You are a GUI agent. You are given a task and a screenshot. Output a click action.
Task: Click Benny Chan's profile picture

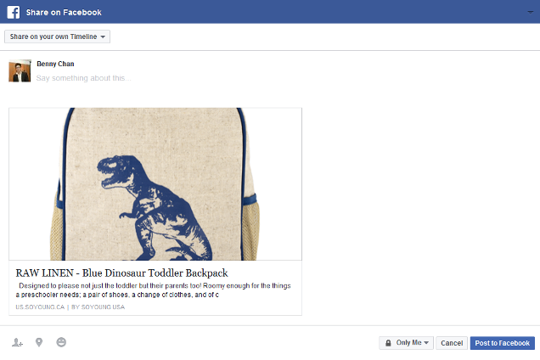coord(20,71)
